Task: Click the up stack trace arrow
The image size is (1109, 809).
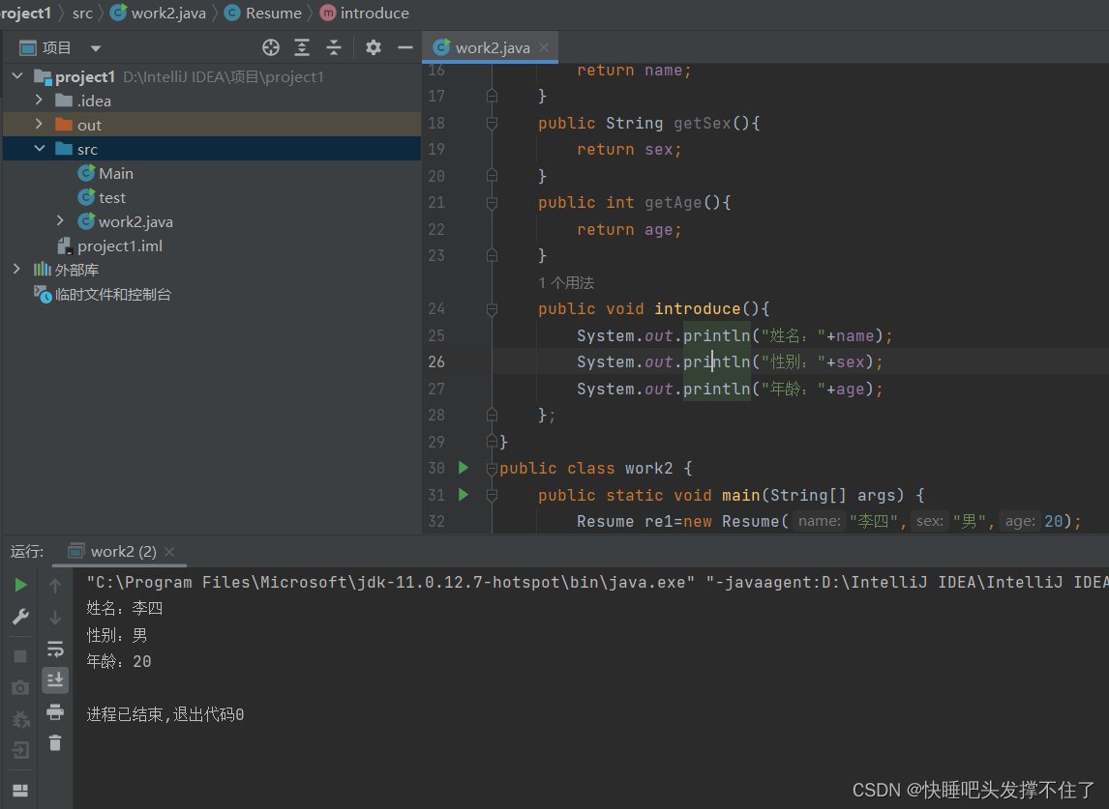Action: [x=55, y=585]
